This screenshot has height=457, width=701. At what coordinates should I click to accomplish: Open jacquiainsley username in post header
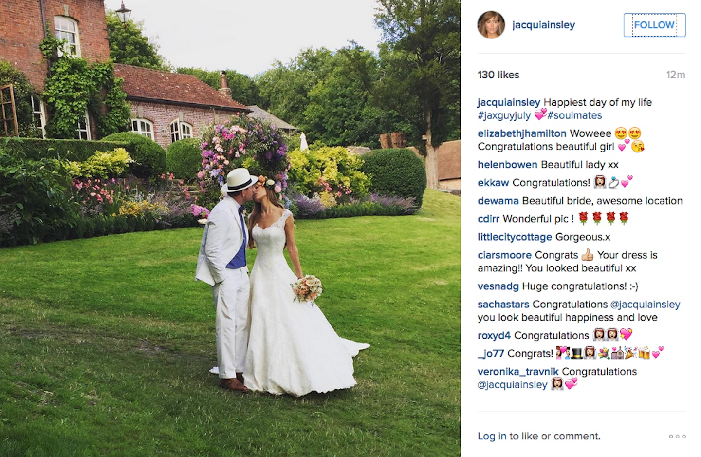544,25
